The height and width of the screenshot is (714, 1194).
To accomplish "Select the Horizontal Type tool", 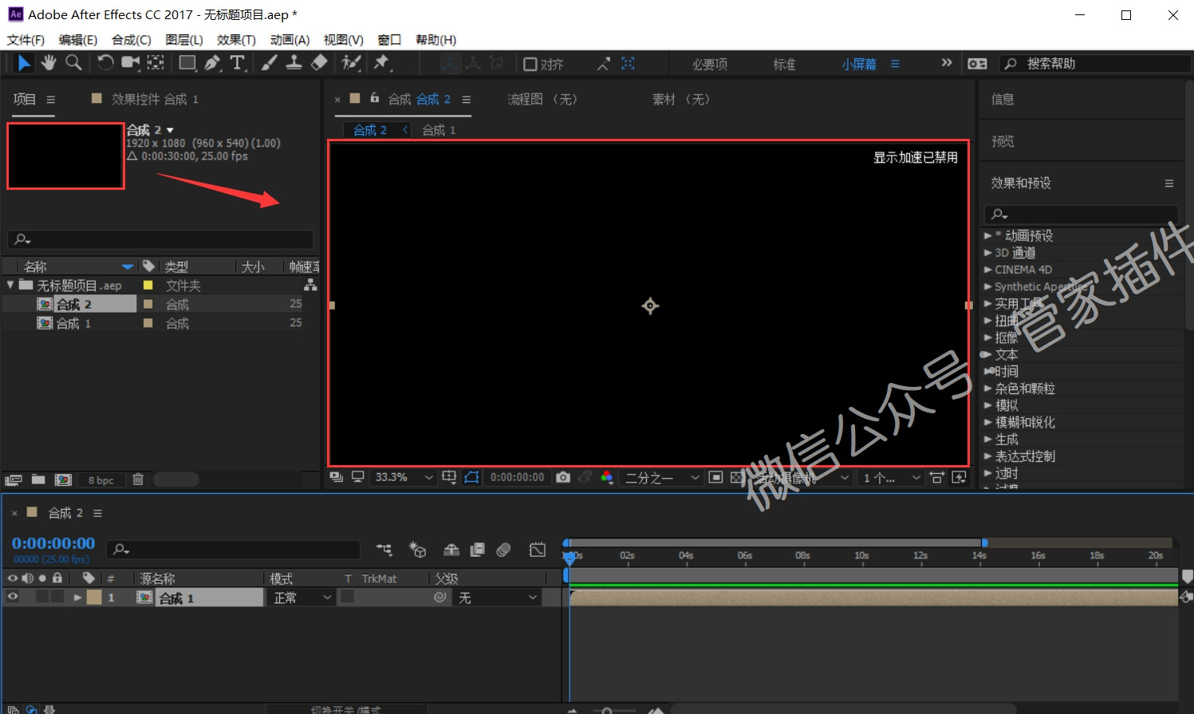I will point(238,63).
